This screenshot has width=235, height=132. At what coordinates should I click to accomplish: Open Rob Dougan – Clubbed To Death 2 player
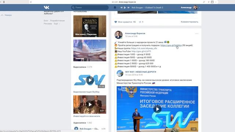(x=147, y=7)
